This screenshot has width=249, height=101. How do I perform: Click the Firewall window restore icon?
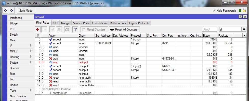point(241,17)
